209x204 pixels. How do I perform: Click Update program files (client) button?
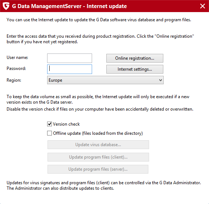point(98,157)
